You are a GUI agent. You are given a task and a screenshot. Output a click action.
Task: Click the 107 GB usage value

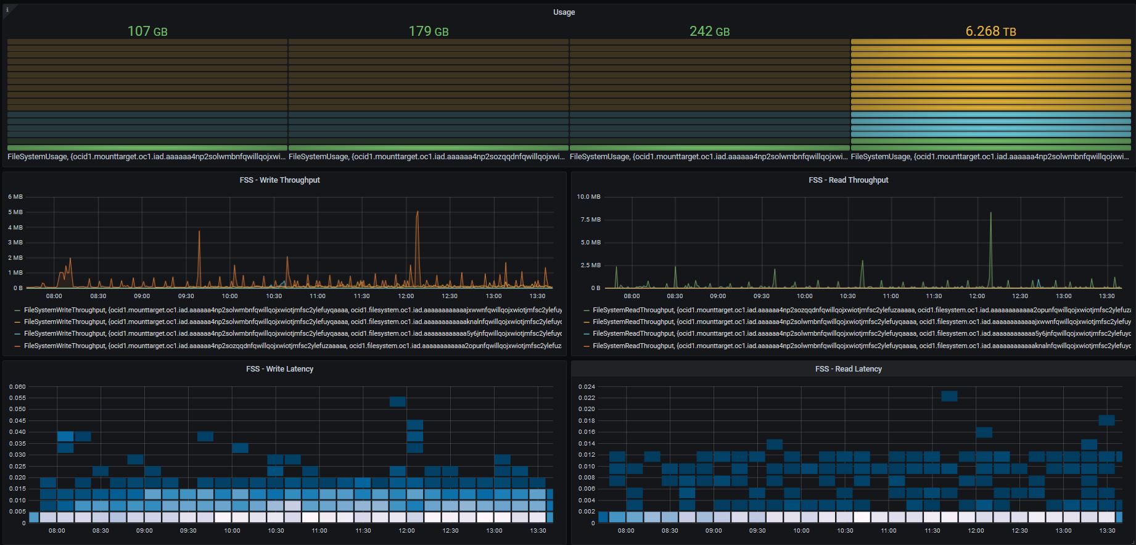[x=147, y=31]
